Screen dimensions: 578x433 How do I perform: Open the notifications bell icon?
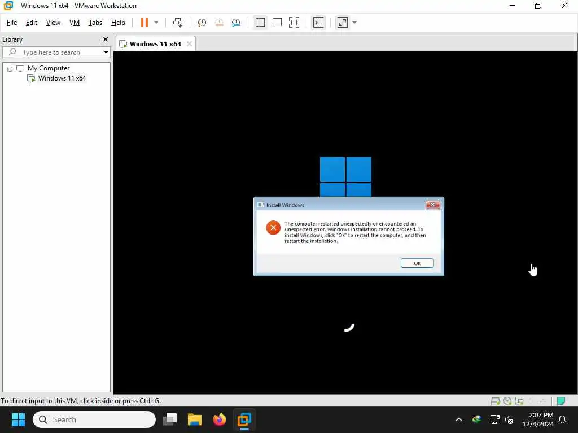click(562, 419)
